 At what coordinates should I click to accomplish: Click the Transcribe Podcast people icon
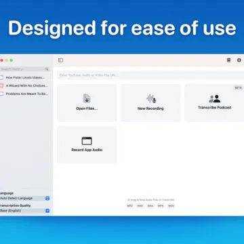pyautogui.click(x=214, y=99)
